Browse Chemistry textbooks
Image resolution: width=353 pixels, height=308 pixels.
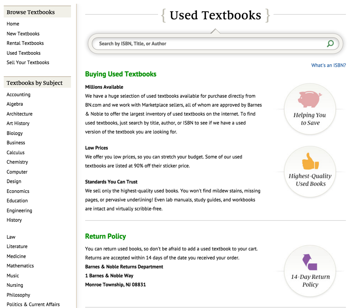click(x=17, y=162)
